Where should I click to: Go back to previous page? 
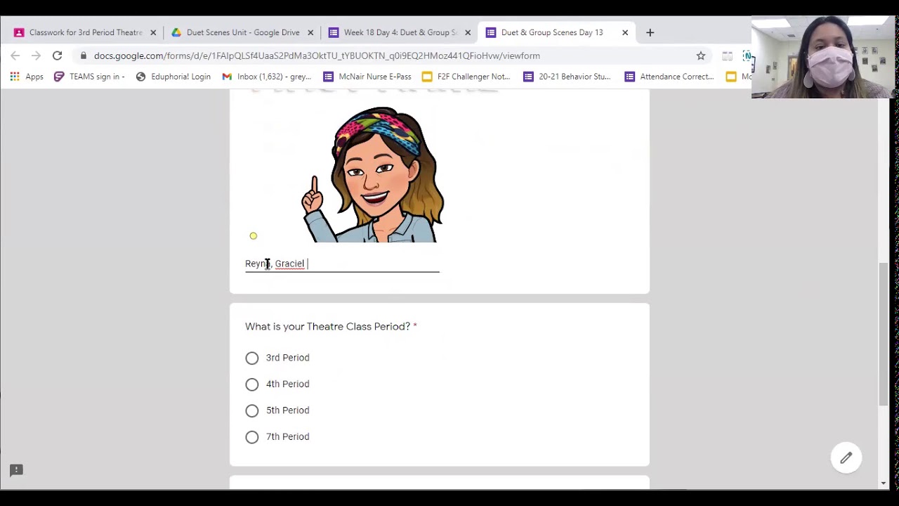(x=15, y=56)
